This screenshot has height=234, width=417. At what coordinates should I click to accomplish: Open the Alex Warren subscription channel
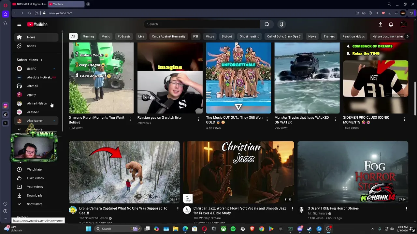tap(36, 121)
